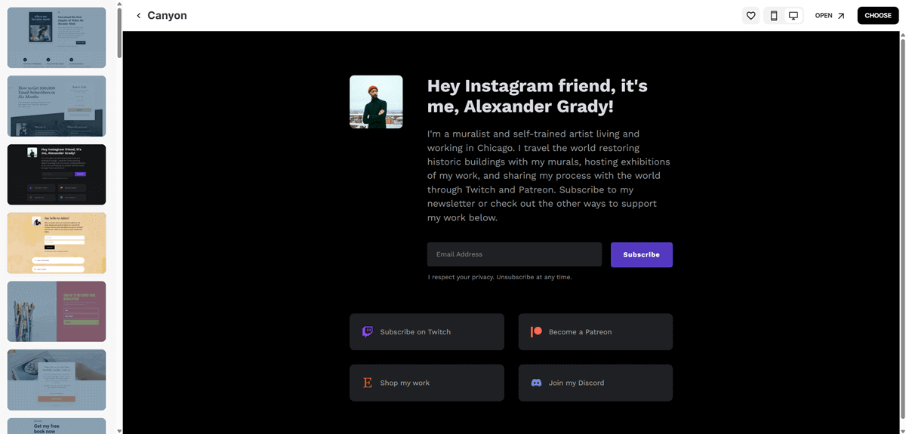Open the Join my Discord link
This screenshot has height=434, width=906.
pyautogui.click(x=596, y=383)
